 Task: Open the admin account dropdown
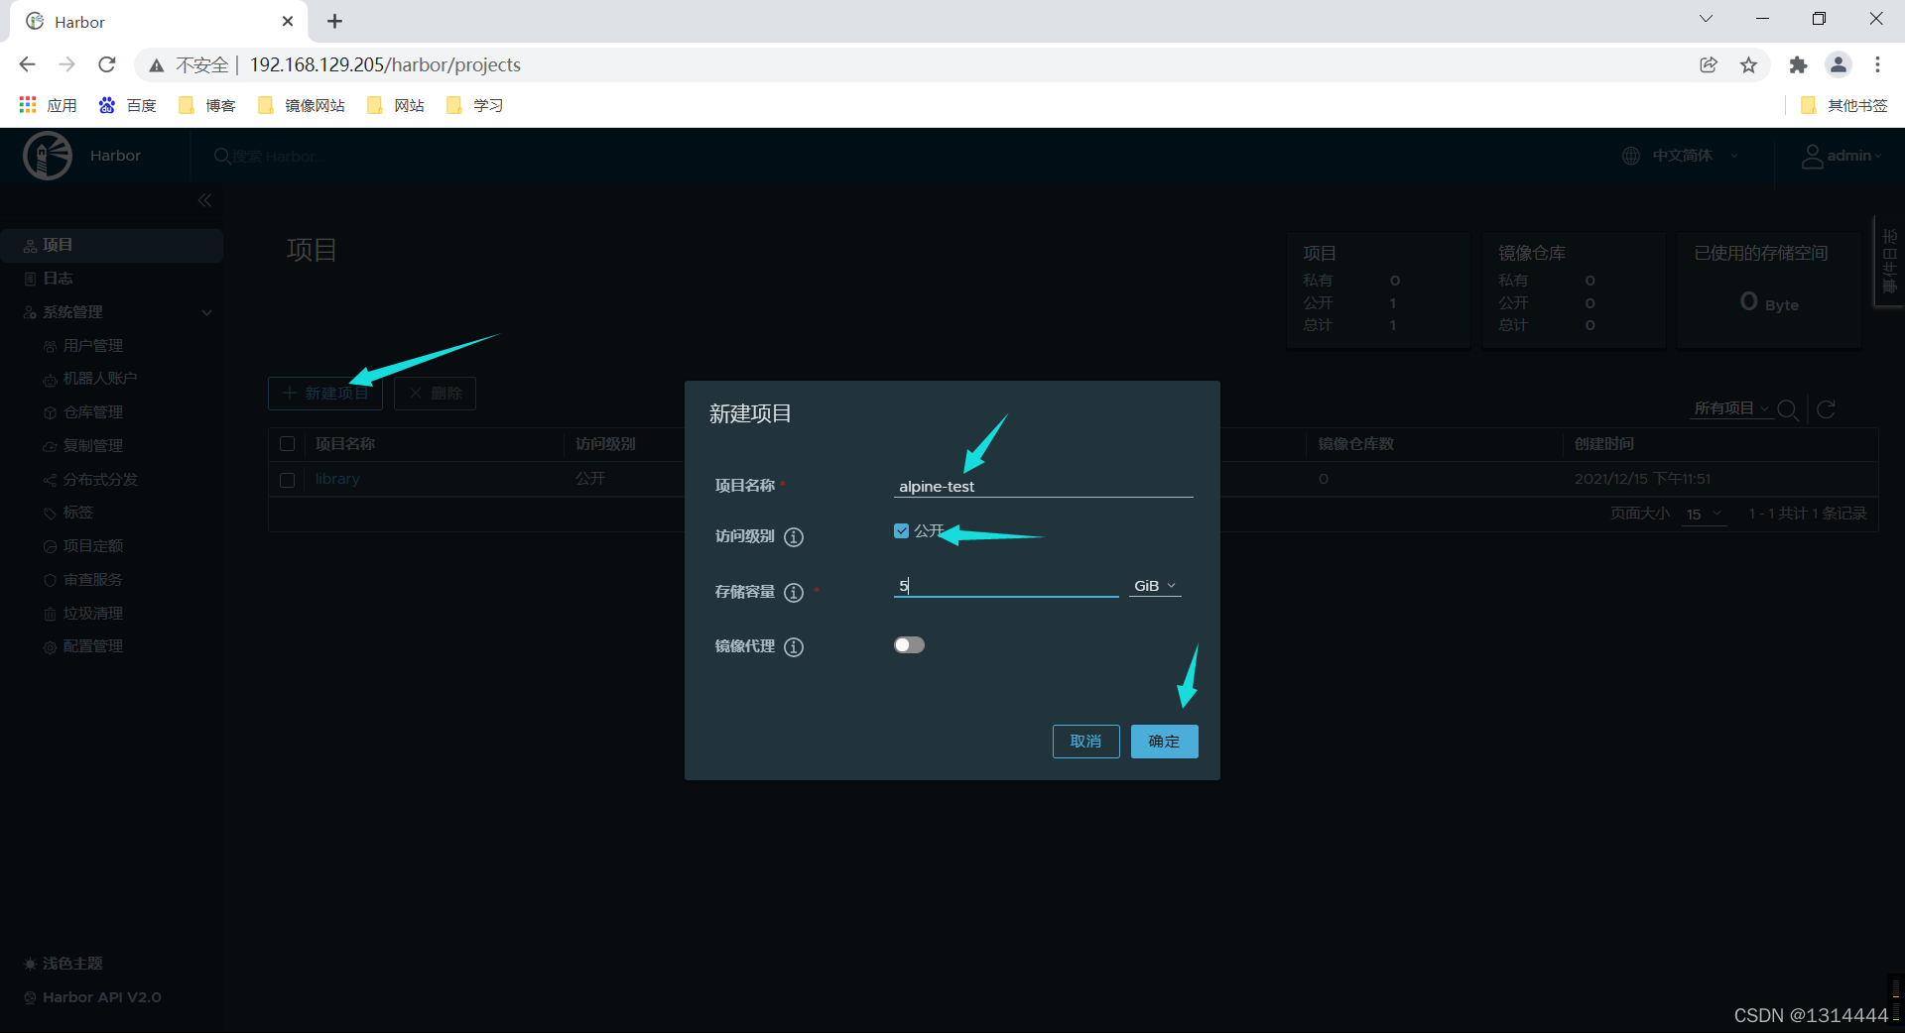(x=1854, y=156)
